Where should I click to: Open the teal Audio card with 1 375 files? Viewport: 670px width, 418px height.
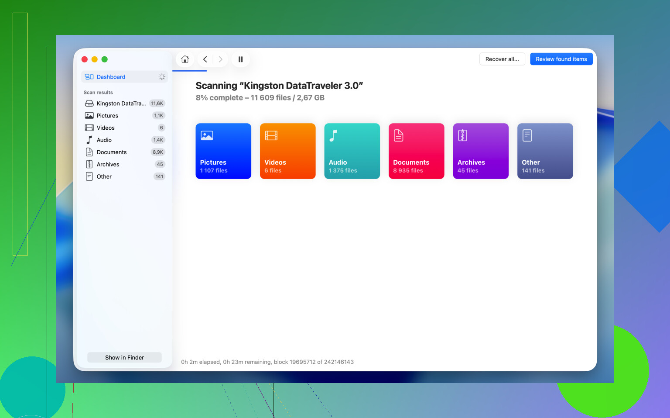352,151
